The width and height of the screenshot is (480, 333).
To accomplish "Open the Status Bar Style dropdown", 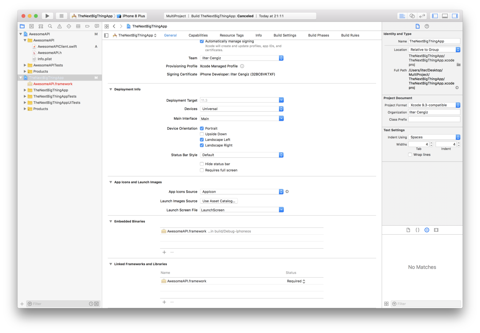I will [x=241, y=155].
